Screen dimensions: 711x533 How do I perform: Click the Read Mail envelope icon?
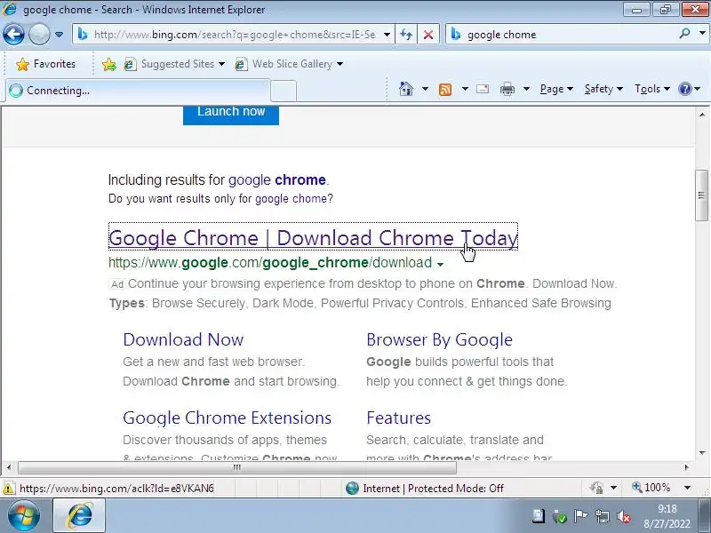coord(483,89)
